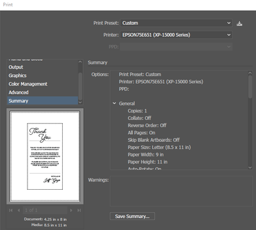Viewport: 256px width, 230px height.
Task: Open the Print Preset dropdown
Action: pyautogui.click(x=176, y=23)
